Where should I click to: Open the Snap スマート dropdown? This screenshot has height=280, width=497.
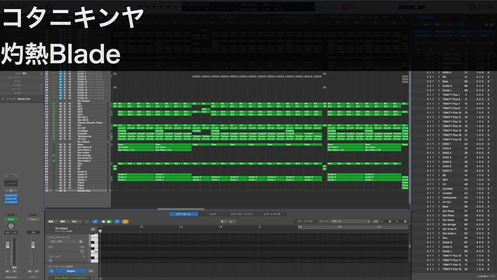tap(351, 221)
